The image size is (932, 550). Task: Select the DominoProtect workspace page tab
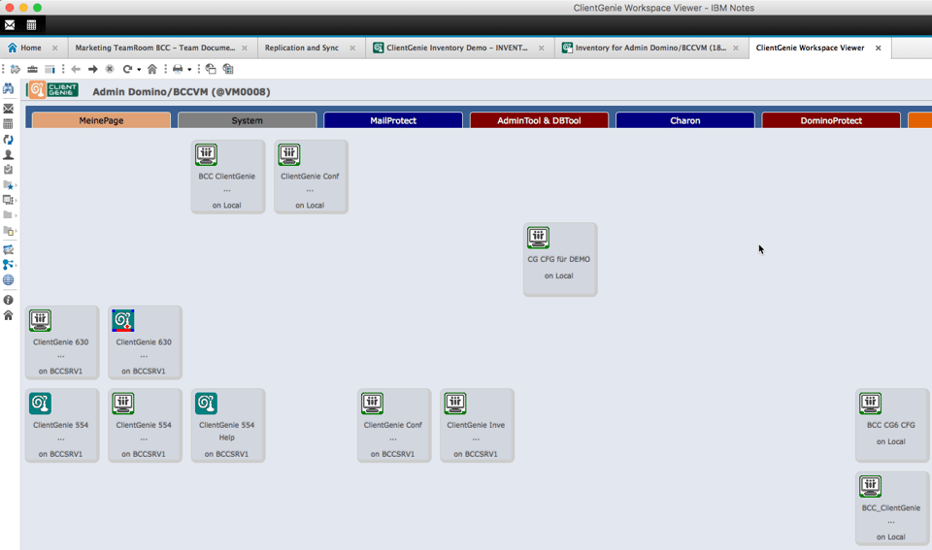tap(831, 120)
